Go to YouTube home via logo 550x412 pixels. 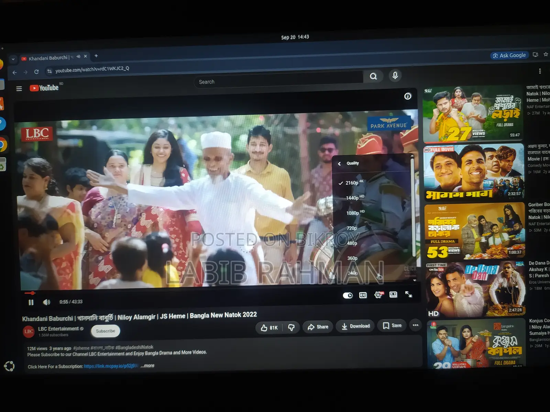(x=44, y=88)
